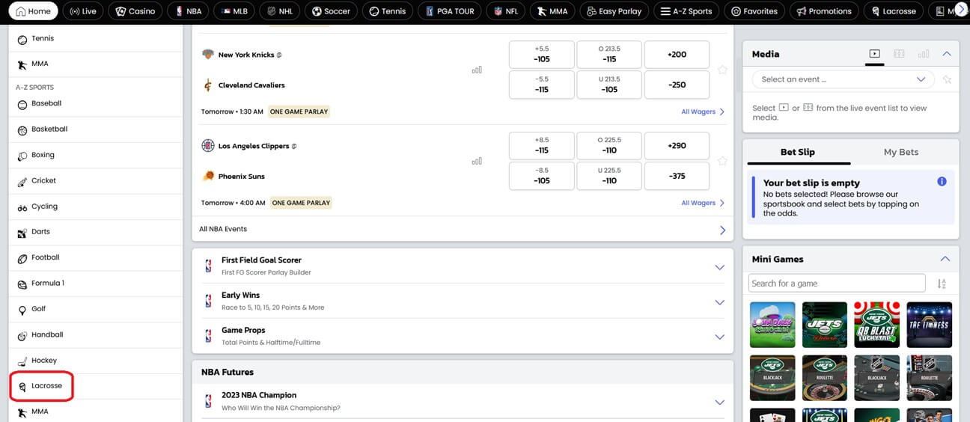This screenshot has height=422, width=970.
Task: Collapse the Media panel
Action: click(946, 54)
